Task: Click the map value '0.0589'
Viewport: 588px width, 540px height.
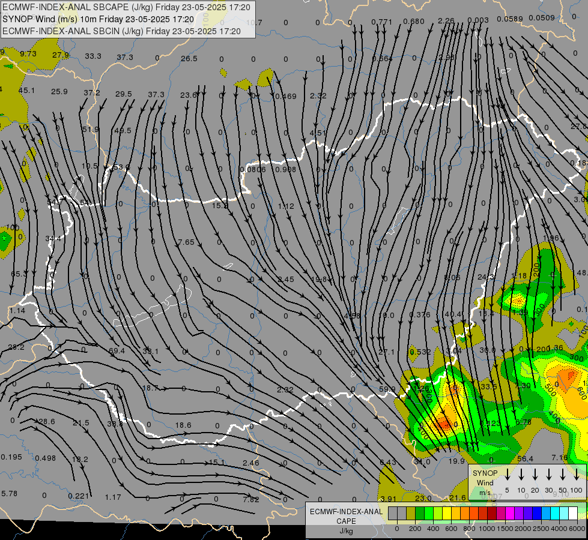Action: point(510,19)
